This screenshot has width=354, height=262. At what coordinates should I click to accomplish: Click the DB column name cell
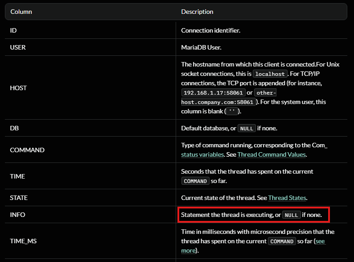click(x=14, y=128)
